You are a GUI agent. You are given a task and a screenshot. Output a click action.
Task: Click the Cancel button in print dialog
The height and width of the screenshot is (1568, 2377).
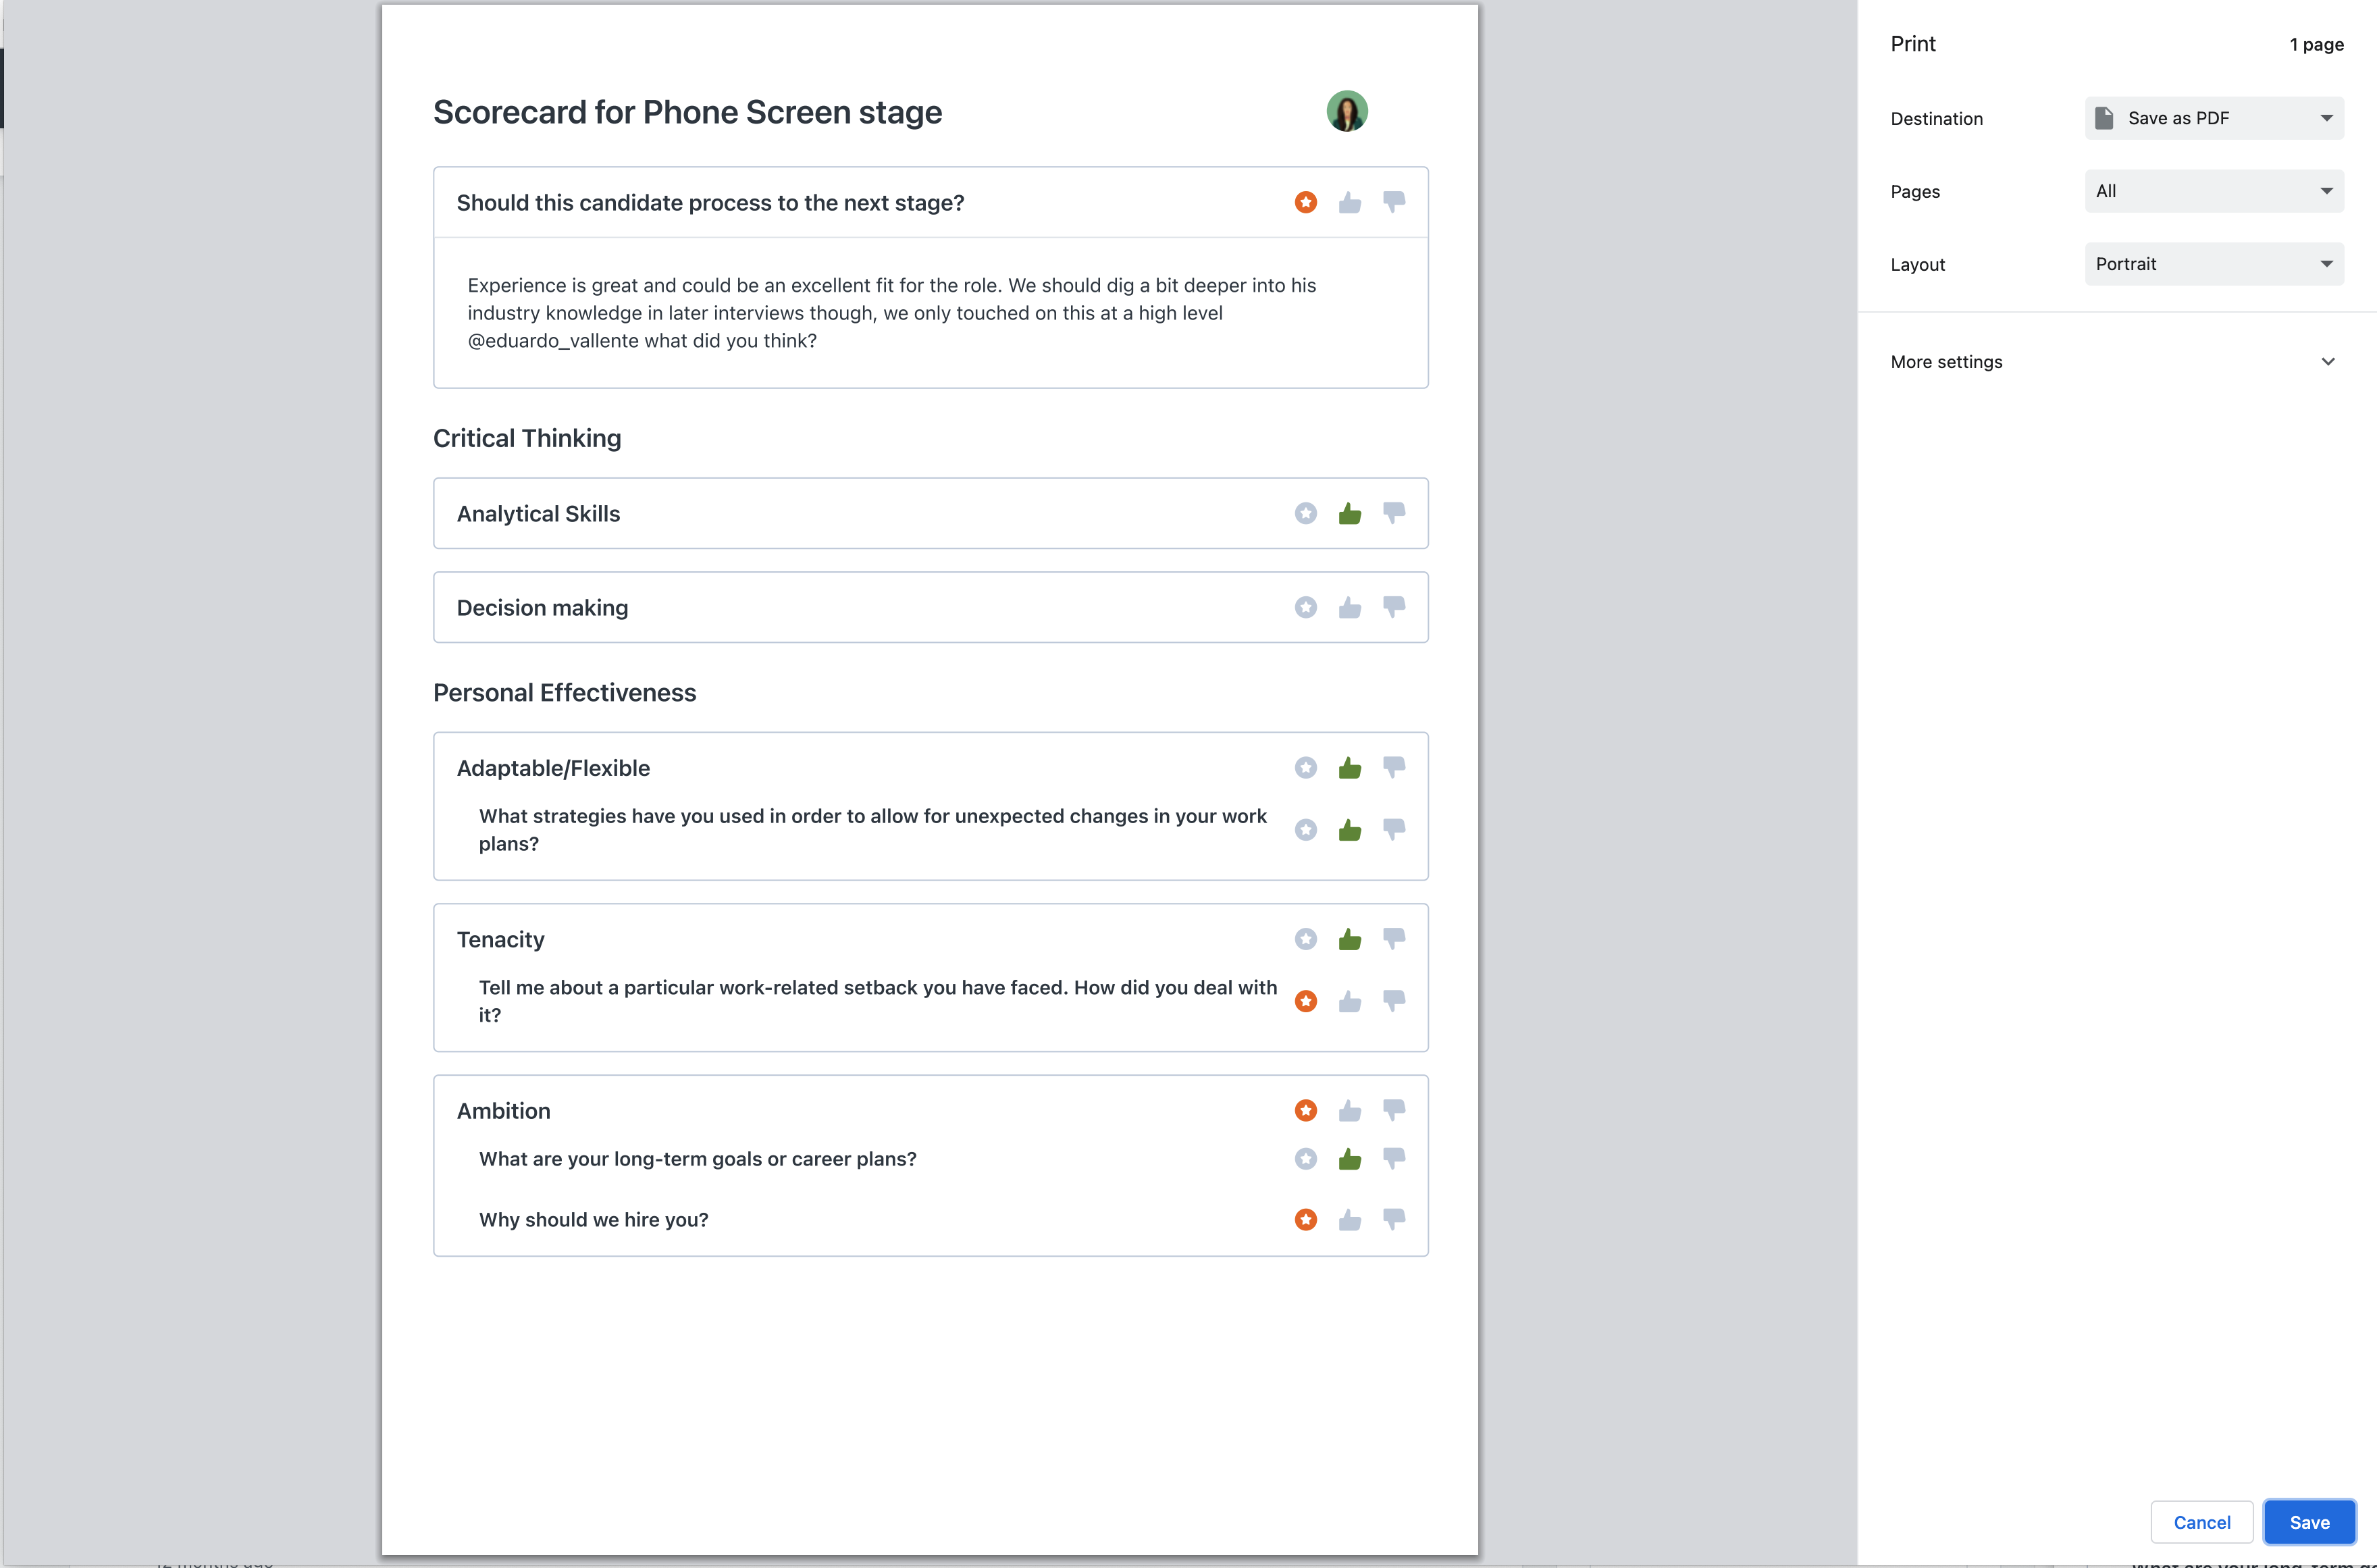click(x=2201, y=1522)
